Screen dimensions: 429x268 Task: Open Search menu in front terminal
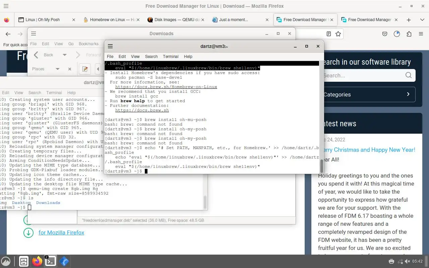tap(151, 57)
